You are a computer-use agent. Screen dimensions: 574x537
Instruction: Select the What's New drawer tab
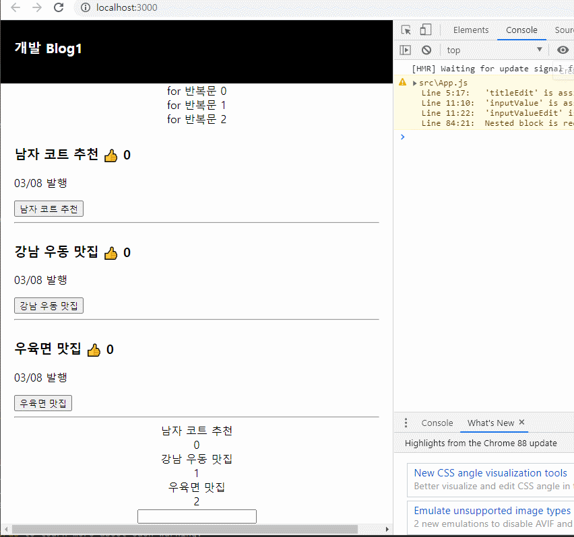490,423
